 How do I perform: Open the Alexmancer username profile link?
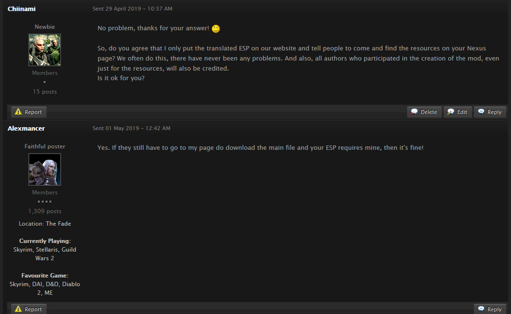pyautogui.click(x=26, y=128)
